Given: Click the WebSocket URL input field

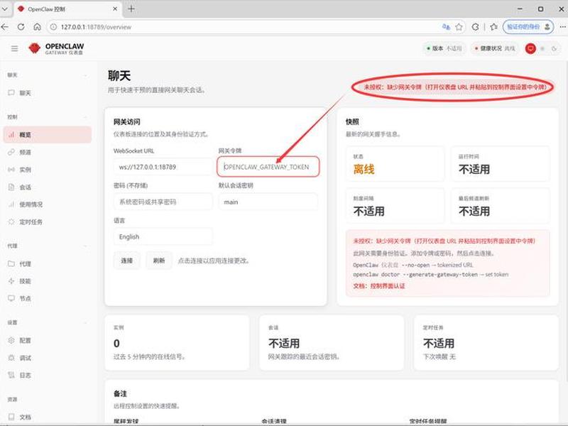Looking at the screenshot, I should pyautogui.click(x=163, y=167).
